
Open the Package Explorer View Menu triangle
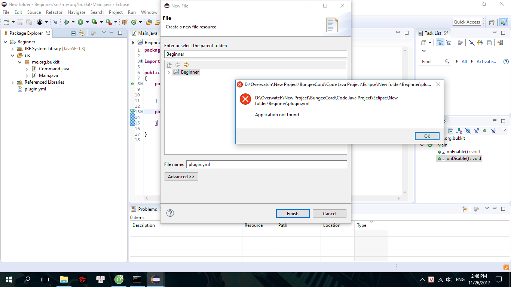tap(104, 33)
